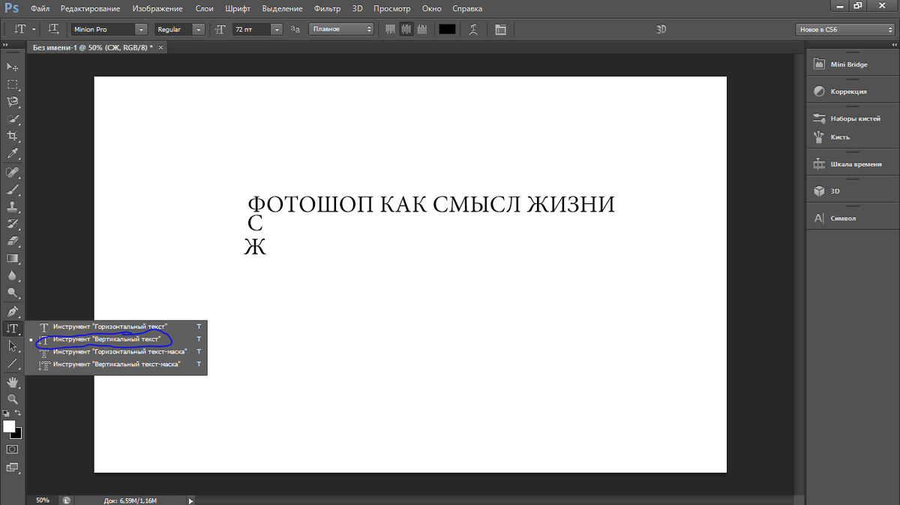Choose Горизонтальный текст tool from flyout
The height and width of the screenshot is (505, 900).
click(x=116, y=327)
